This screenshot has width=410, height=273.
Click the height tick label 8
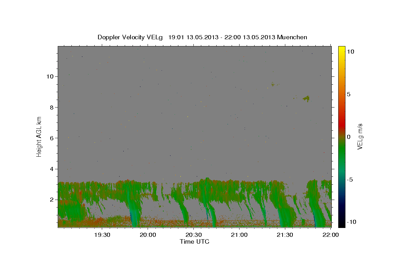click(52, 107)
